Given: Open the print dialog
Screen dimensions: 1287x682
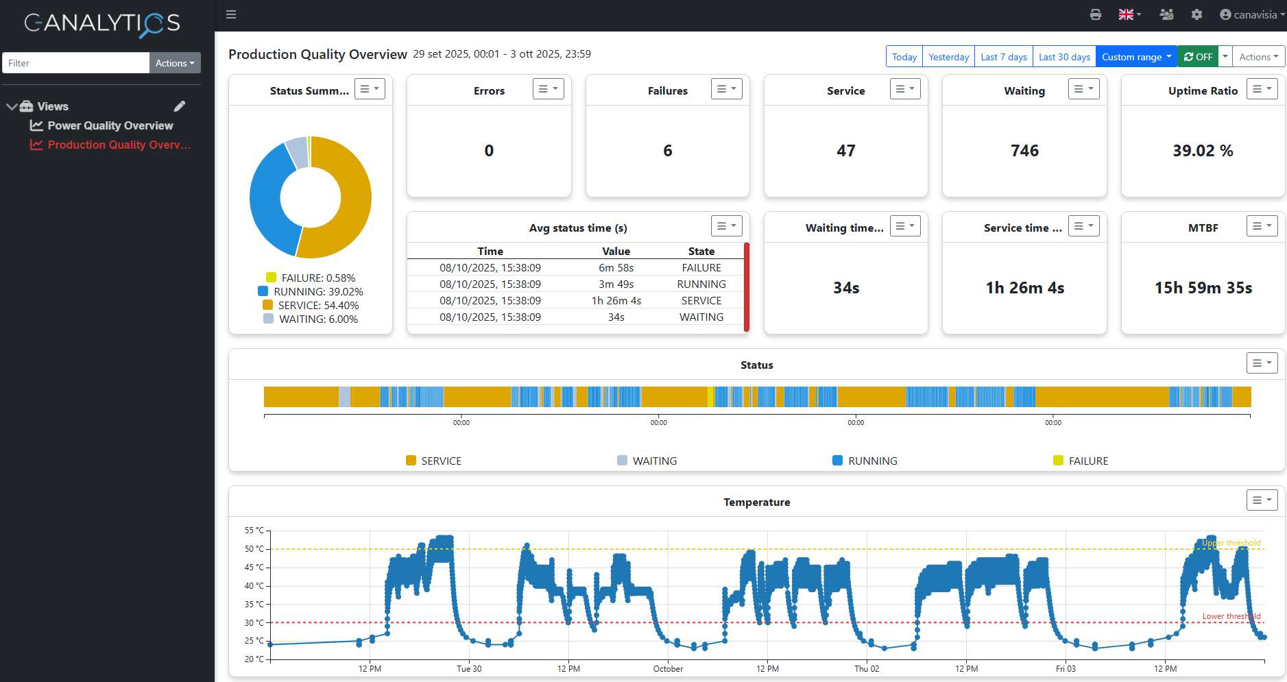Looking at the screenshot, I should pyautogui.click(x=1095, y=14).
